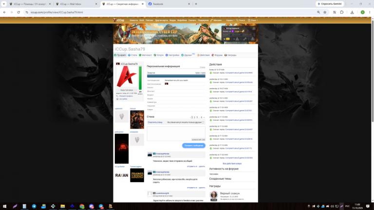
Task: Switch to the Действия tab
Action: [203, 55]
